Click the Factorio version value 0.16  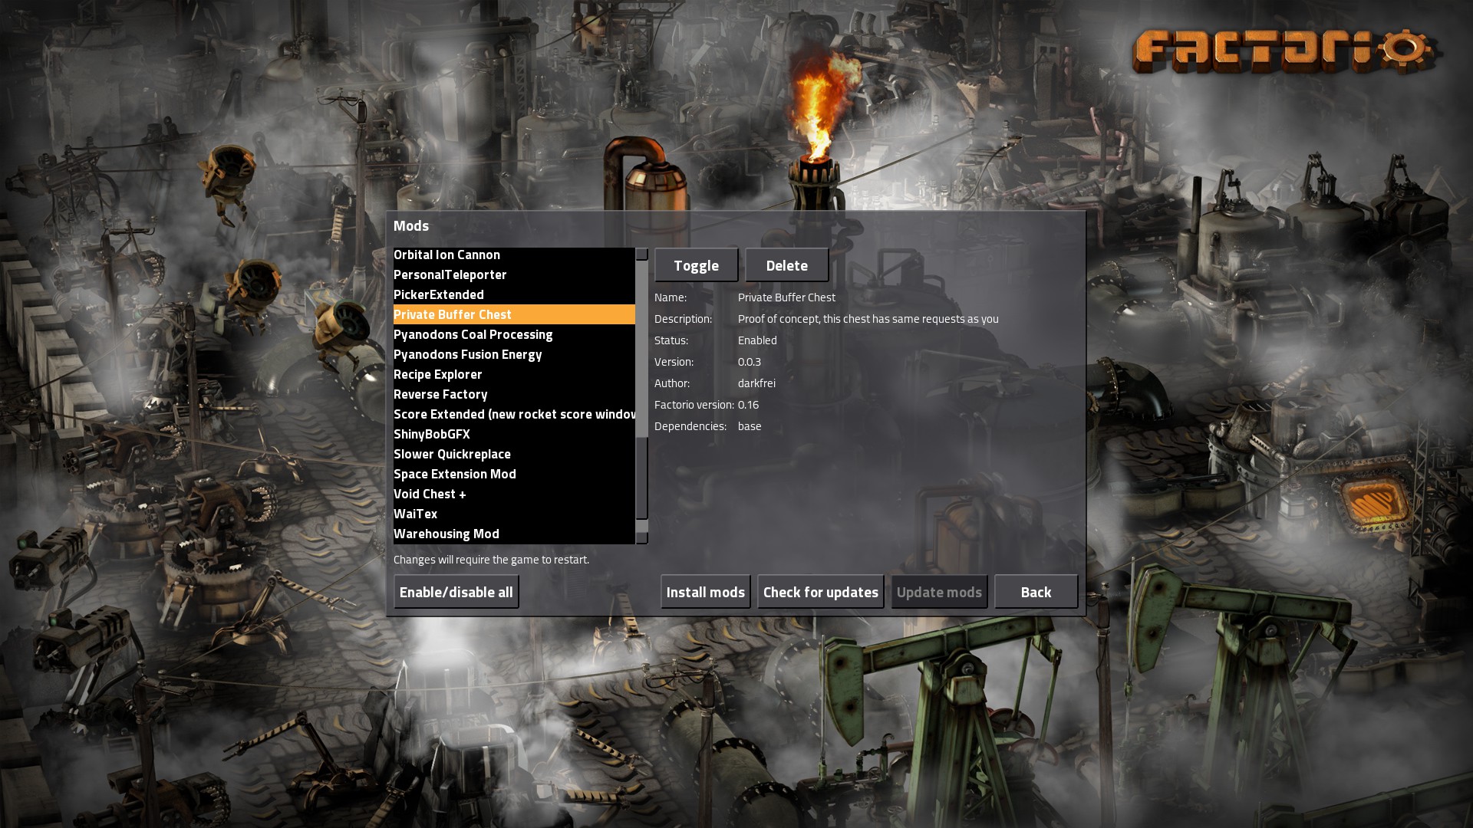tap(748, 405)
